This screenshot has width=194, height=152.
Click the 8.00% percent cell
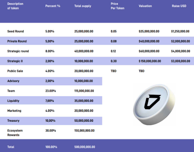(50, 51)
